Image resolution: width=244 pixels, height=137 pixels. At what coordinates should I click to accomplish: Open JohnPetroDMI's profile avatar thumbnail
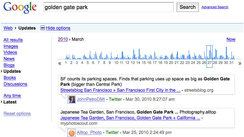(x=72, y=99)
